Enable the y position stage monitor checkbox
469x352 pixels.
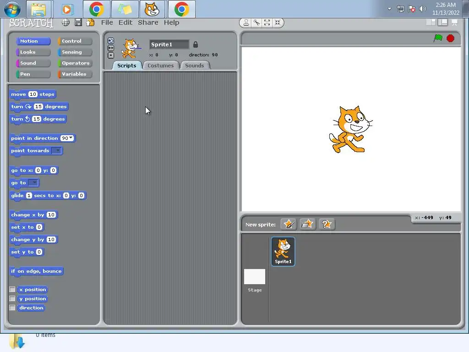coord(12,298)
